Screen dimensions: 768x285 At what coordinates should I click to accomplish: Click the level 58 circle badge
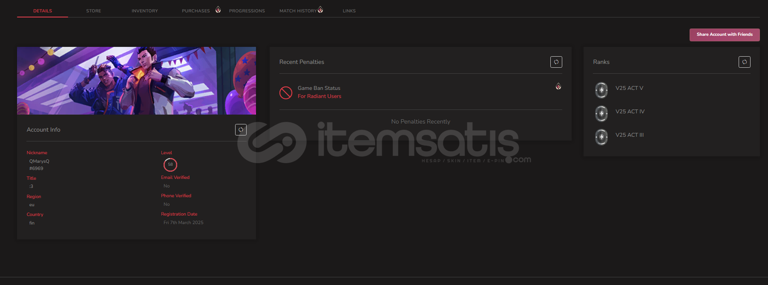pyautogui.click(x=170, y=164)
